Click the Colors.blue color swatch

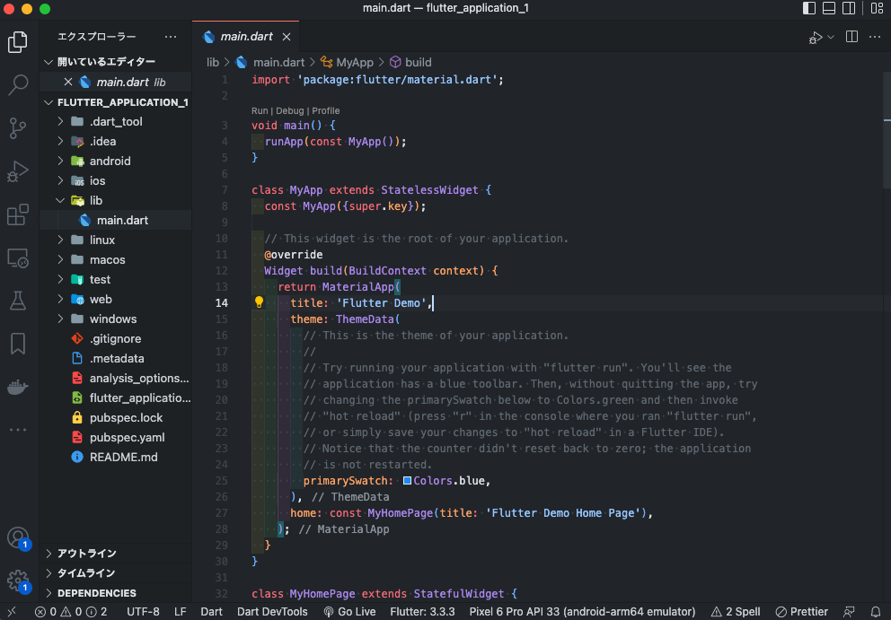[407, 480]
